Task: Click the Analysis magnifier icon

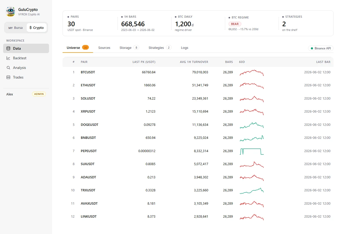Action: tap(8, 68)
